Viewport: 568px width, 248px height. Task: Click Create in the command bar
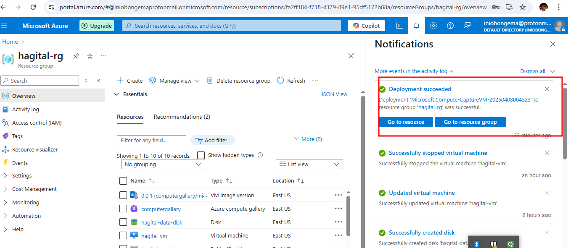click(129, 81)
